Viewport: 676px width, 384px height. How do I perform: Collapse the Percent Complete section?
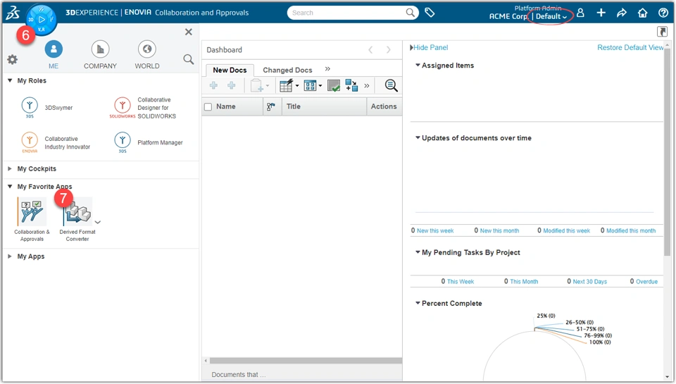click(418, 303)
